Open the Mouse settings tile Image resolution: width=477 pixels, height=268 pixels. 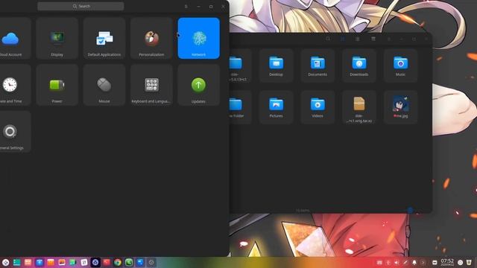tap(104, 85)
